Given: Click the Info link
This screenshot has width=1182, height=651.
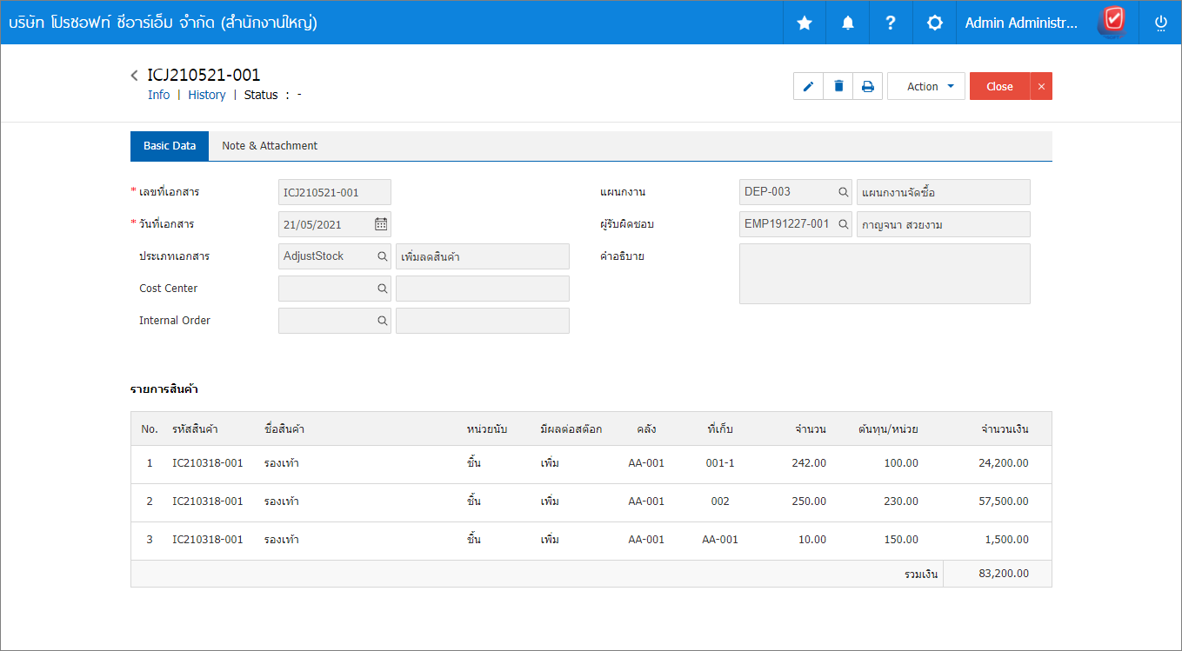Looking at the screenshot, I should pyautogui.click(x=159, y=95).
